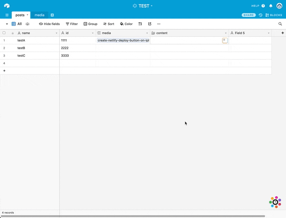Viewport: 286px width, 218px height.
Task: Click the content column header
Action: 189,33
